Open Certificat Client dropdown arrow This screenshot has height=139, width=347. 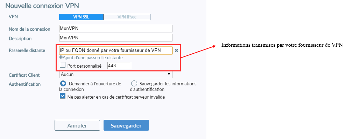[x=169, y=75]
